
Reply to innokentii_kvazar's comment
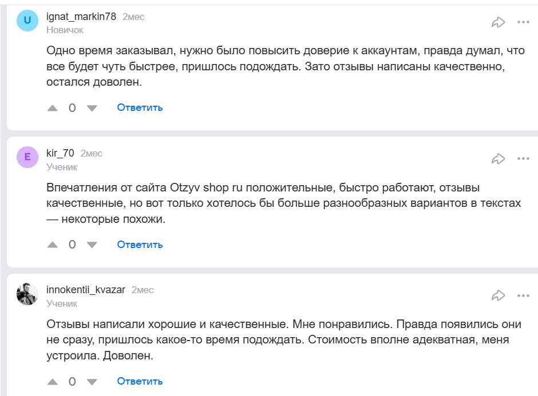point(140,381)
